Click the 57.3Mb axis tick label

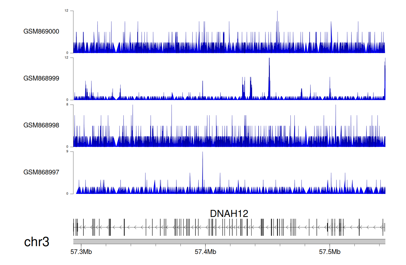(x=81, y=252)
